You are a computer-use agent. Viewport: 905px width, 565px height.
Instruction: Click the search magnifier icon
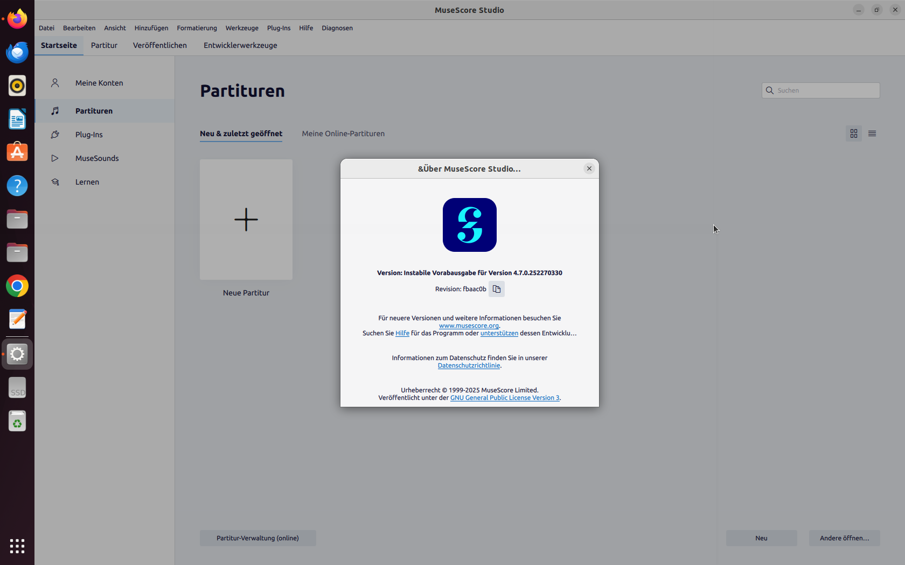coord(770,90)
